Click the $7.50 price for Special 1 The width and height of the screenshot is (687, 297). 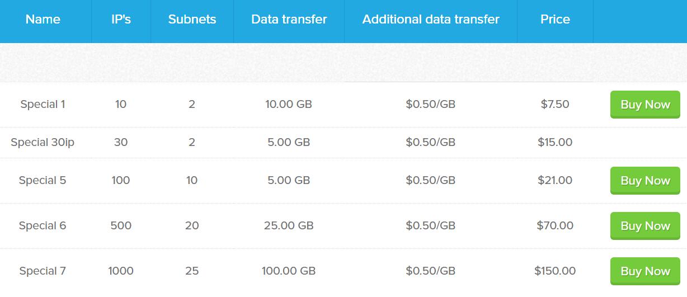(555, 104)
